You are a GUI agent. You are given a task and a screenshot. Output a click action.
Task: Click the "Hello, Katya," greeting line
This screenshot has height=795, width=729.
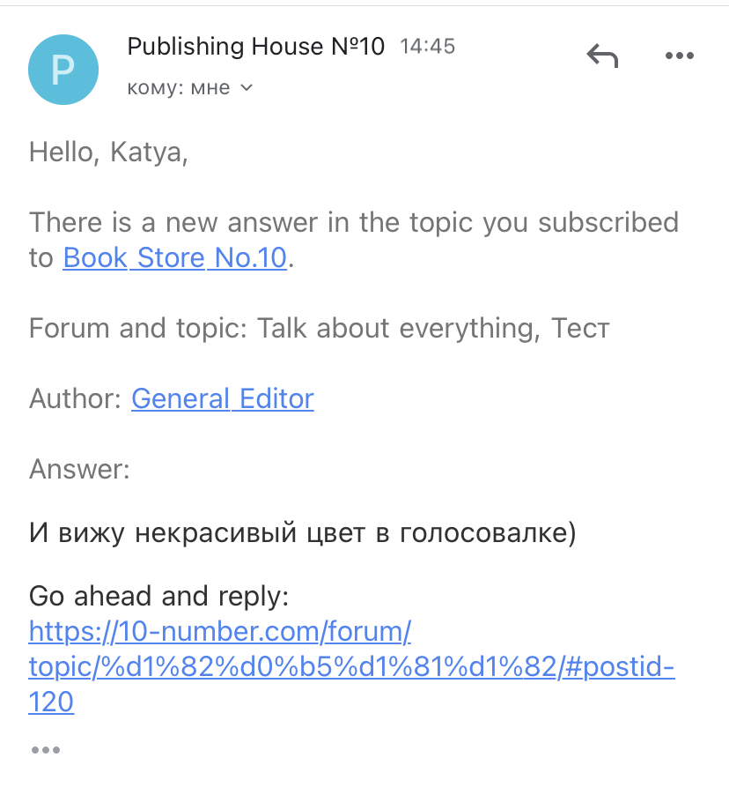pyautogui.click(x=108, y=152)
